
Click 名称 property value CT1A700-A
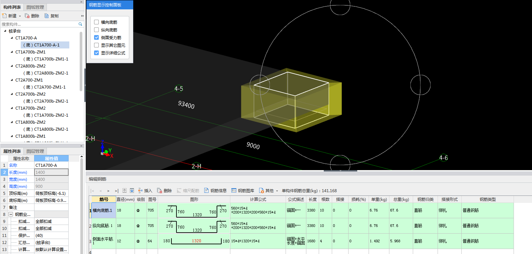pyautogui.click(x=51, y=165)
